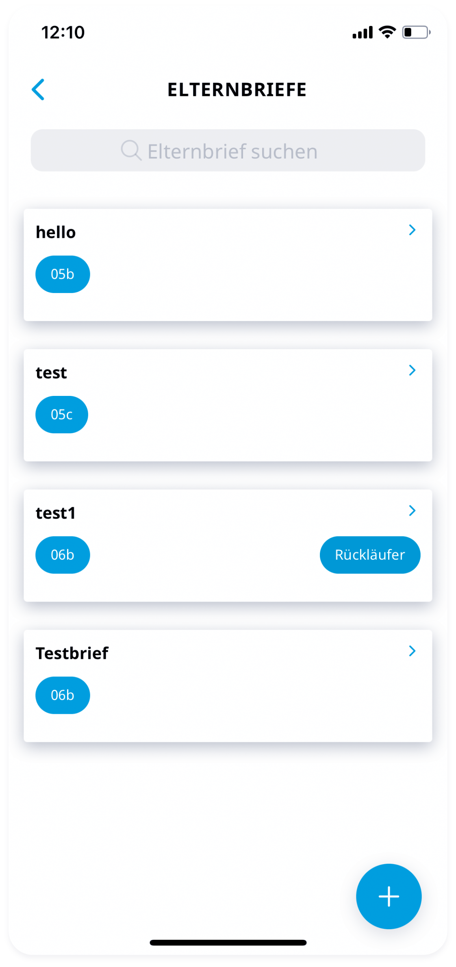This screenshot has height=967, width=456.
Task: Tap the battery indicator icon
Action: tap(416, 32)
